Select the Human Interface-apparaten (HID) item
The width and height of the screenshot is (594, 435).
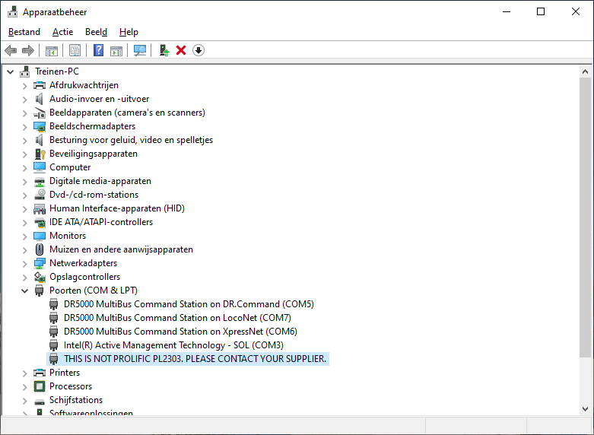click(116, 208)
